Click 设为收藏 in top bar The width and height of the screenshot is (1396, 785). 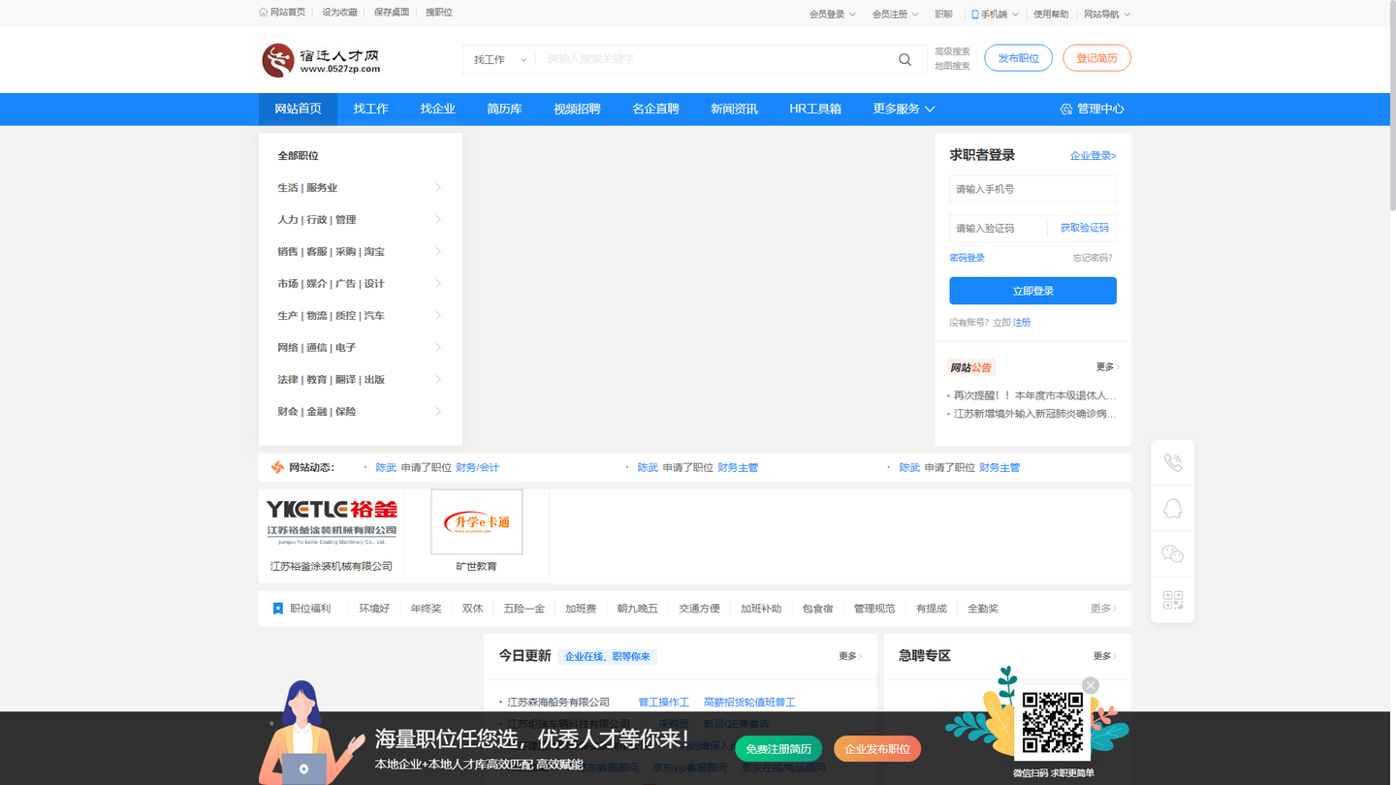(339, 13)
